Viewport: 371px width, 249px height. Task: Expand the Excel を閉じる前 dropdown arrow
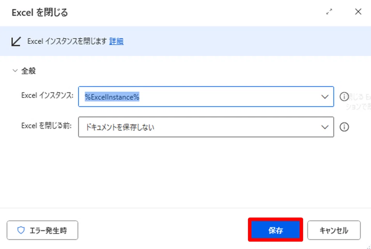click(x=324, y=127)
